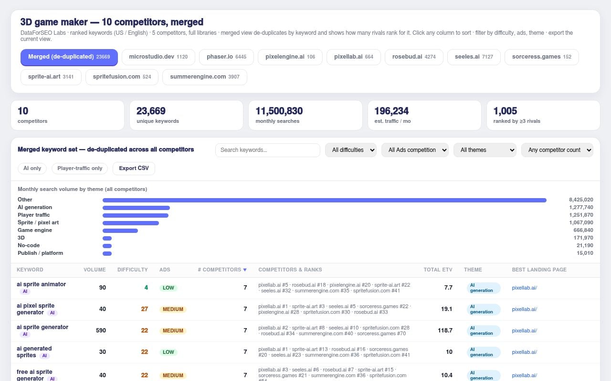Sort table by Volume column
The height and width of the screenshot is (381, 611).
[95, 270]
